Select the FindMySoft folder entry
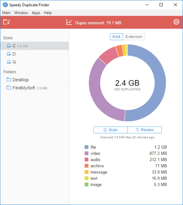The image size is (183, 205). point(35,88)
